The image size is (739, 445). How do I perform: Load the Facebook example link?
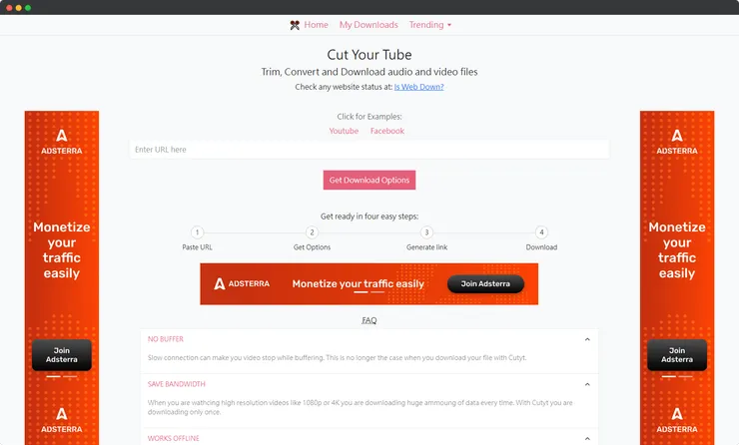pos(387,131)
